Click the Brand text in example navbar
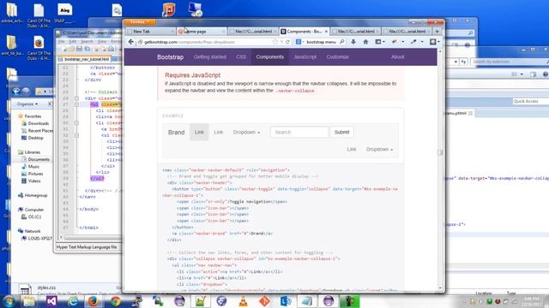The height and width of the screenshot is (308, 549). click(176, 133)
